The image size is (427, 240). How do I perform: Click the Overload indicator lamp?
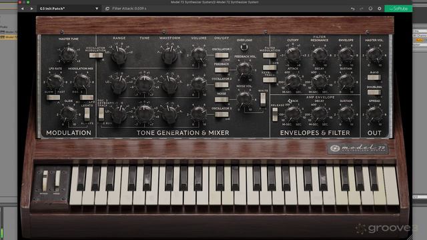tap(244, 47)
